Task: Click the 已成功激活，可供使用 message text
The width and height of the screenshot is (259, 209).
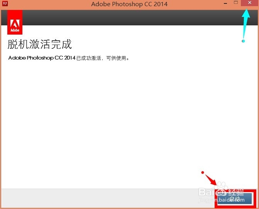Action: 103,58
